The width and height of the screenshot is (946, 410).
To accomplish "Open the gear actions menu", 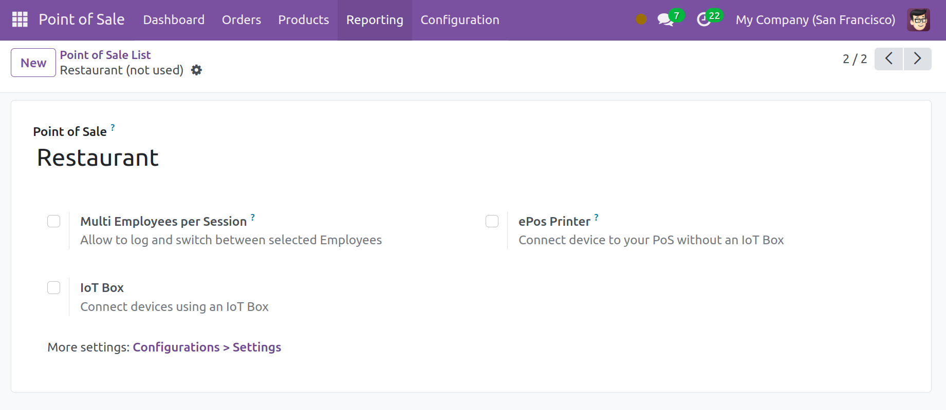I will 196,70.
